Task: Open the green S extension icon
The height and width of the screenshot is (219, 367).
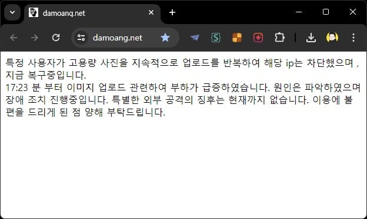Action: tap(216, 38)
